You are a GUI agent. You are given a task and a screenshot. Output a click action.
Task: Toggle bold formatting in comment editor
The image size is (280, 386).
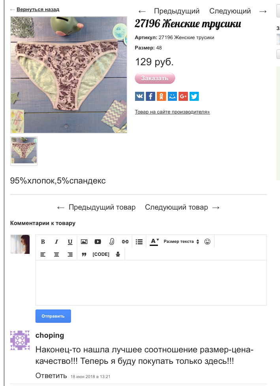43,242
